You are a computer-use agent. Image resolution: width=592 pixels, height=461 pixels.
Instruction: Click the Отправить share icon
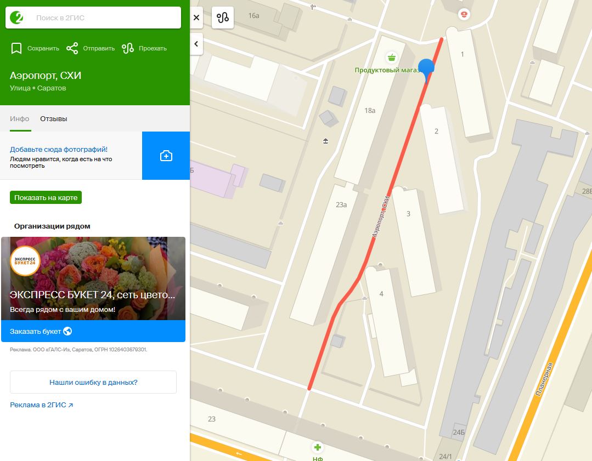coord(72,48)
